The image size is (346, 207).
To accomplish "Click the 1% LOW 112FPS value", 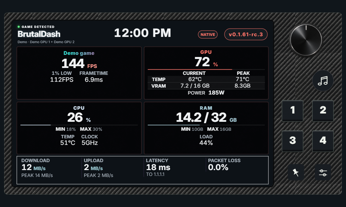I will 62,80.
